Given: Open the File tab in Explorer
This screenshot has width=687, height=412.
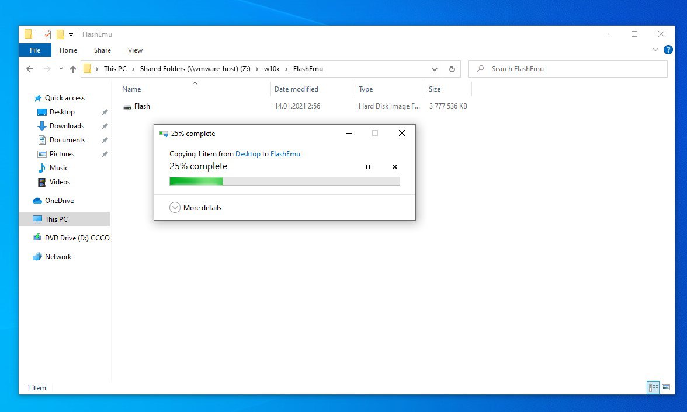Looking at the screenshot, I should tap(35, 50).
